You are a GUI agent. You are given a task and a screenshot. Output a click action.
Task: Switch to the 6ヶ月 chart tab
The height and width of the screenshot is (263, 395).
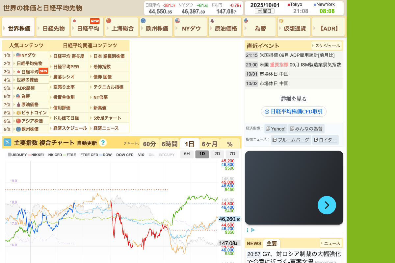tap(210, 144)
